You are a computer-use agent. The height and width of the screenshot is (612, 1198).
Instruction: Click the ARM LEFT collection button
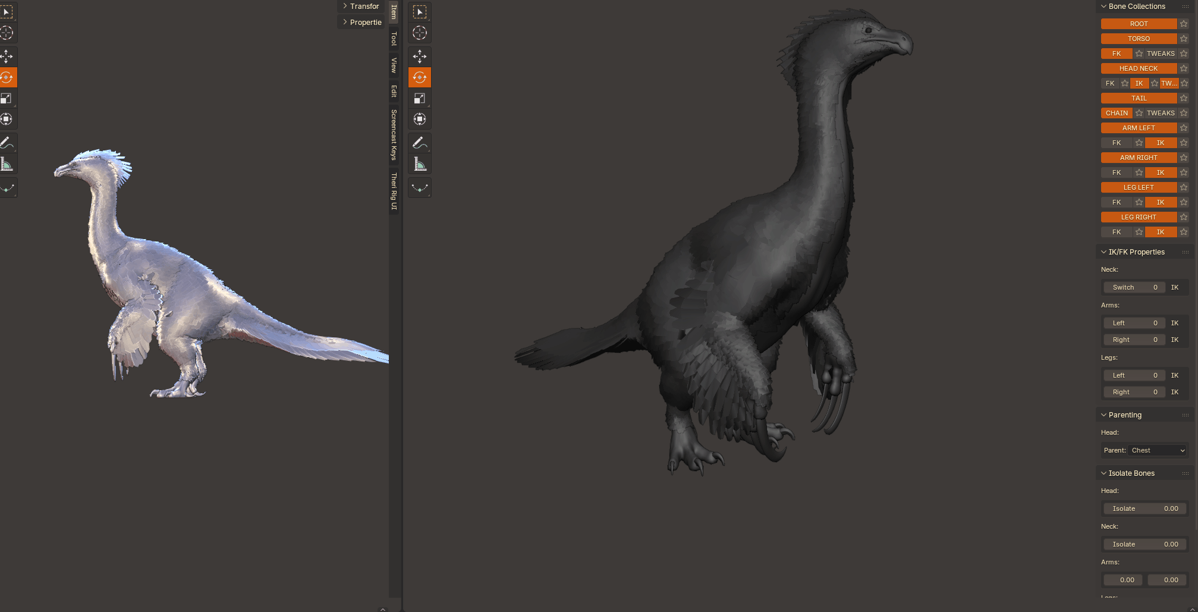point(1138,128)
